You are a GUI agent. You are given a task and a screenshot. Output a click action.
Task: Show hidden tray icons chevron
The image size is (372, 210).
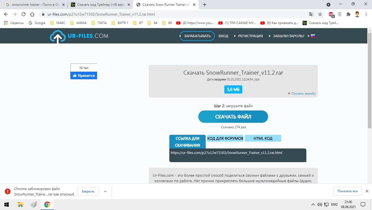[x=313, y=205]
